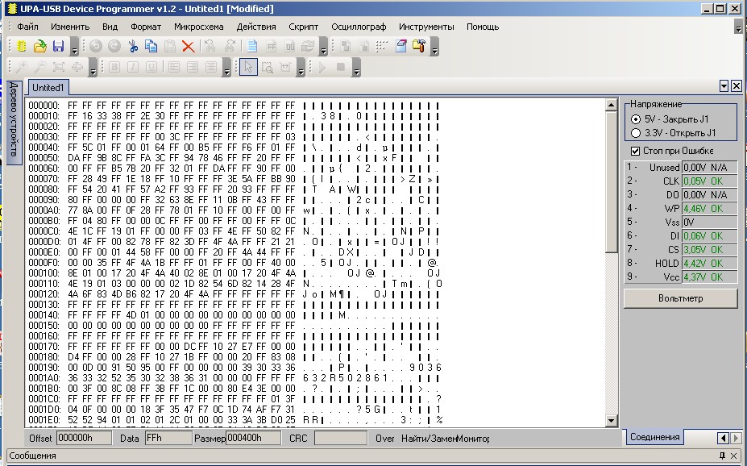
Task: Click the Data value field FFh
Action: [x=168, y=438]
